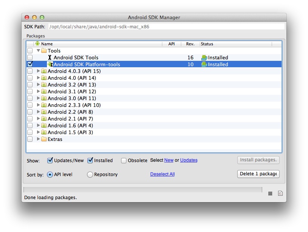308x232 pixels.
Task: Click the Android 3.2 (API 13) package icon
Action: coord(44,85)
